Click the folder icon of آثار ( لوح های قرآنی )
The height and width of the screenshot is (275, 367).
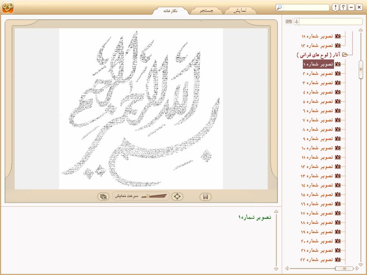click(x=345, y=55)
